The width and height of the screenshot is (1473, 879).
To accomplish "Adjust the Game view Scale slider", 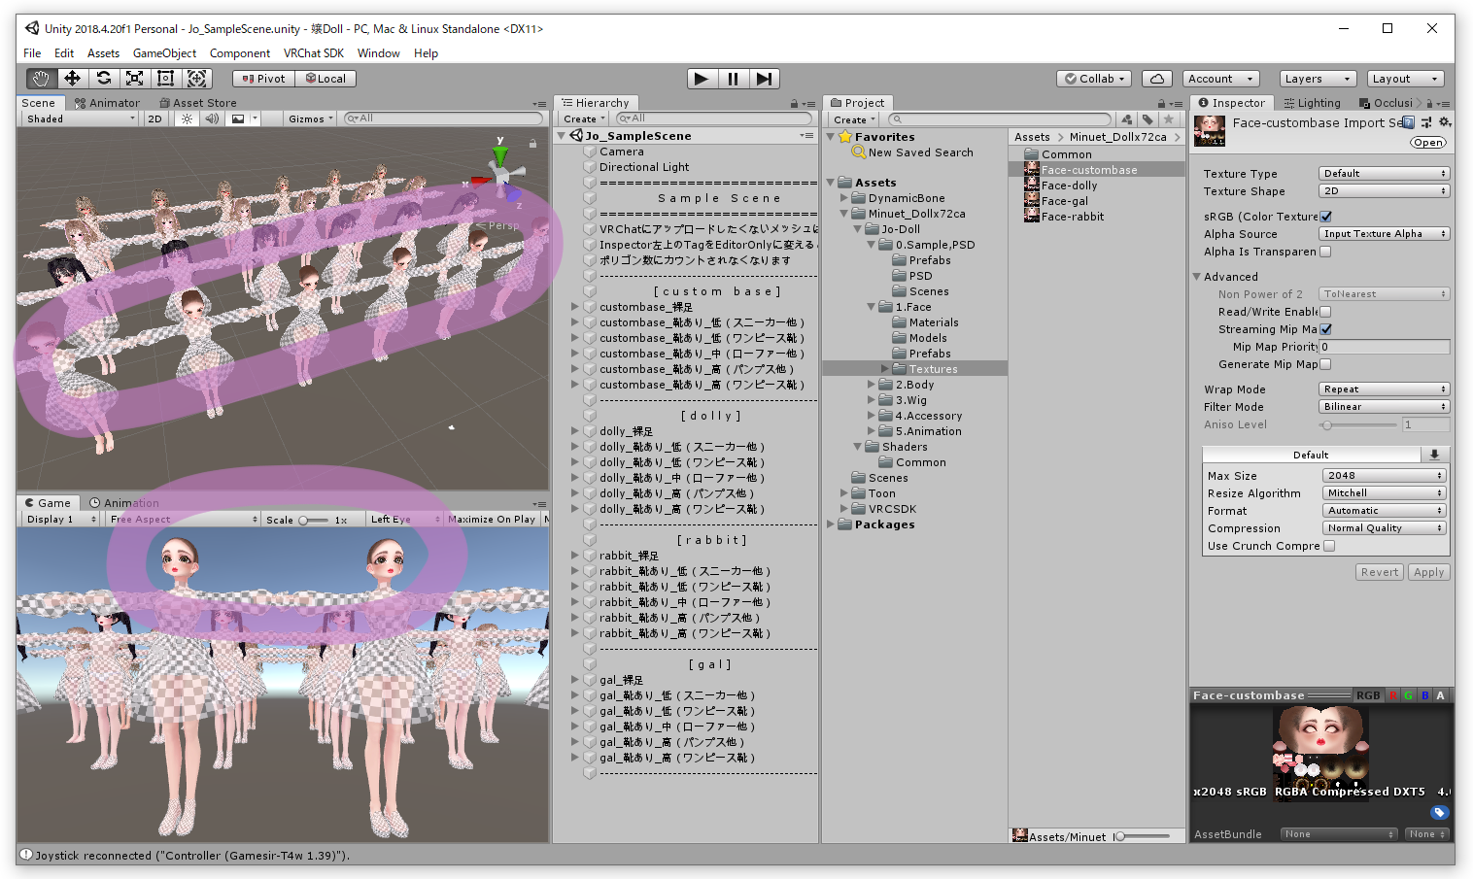I will click(313, 520).
